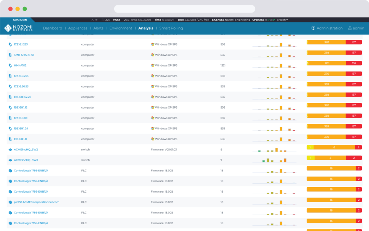The image size is (369, 231).
Task: Click the red 352 severity segment for HMI-A102
Action: (354, 63)
